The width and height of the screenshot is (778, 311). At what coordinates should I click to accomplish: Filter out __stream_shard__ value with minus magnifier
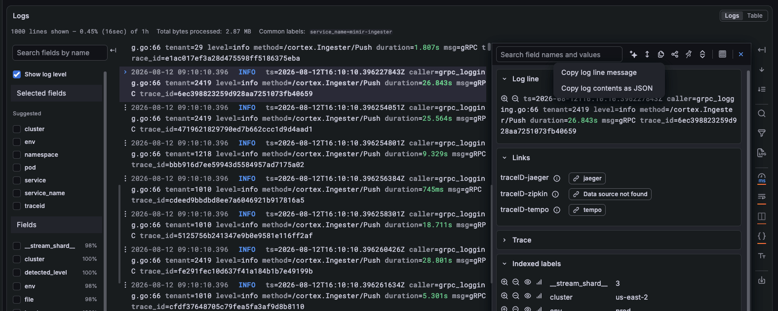click(515, 282)
